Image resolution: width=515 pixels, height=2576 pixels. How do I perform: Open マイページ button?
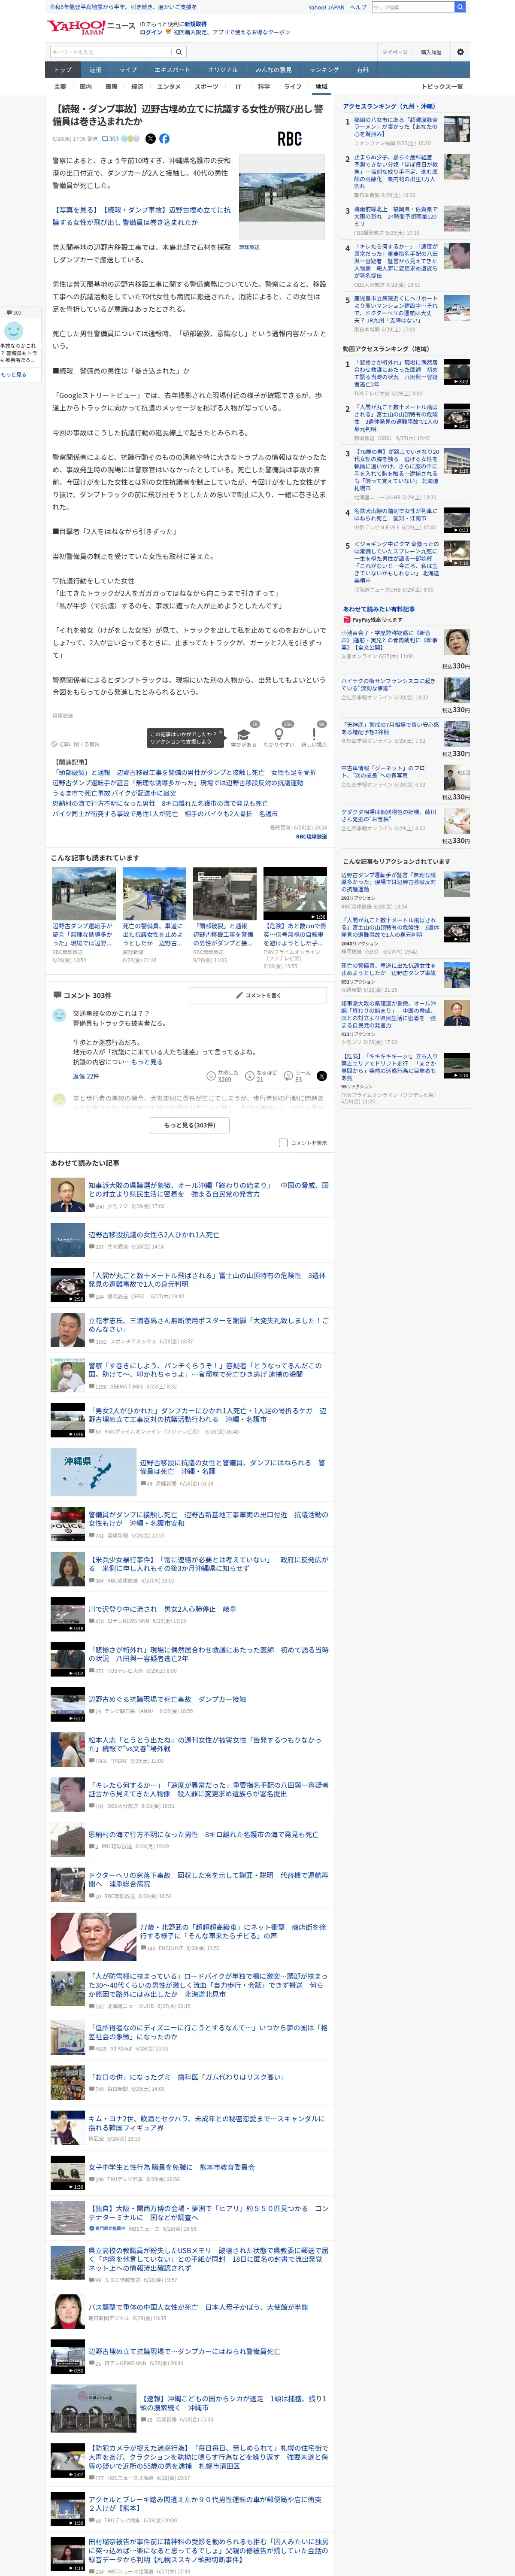pos(394,52)
